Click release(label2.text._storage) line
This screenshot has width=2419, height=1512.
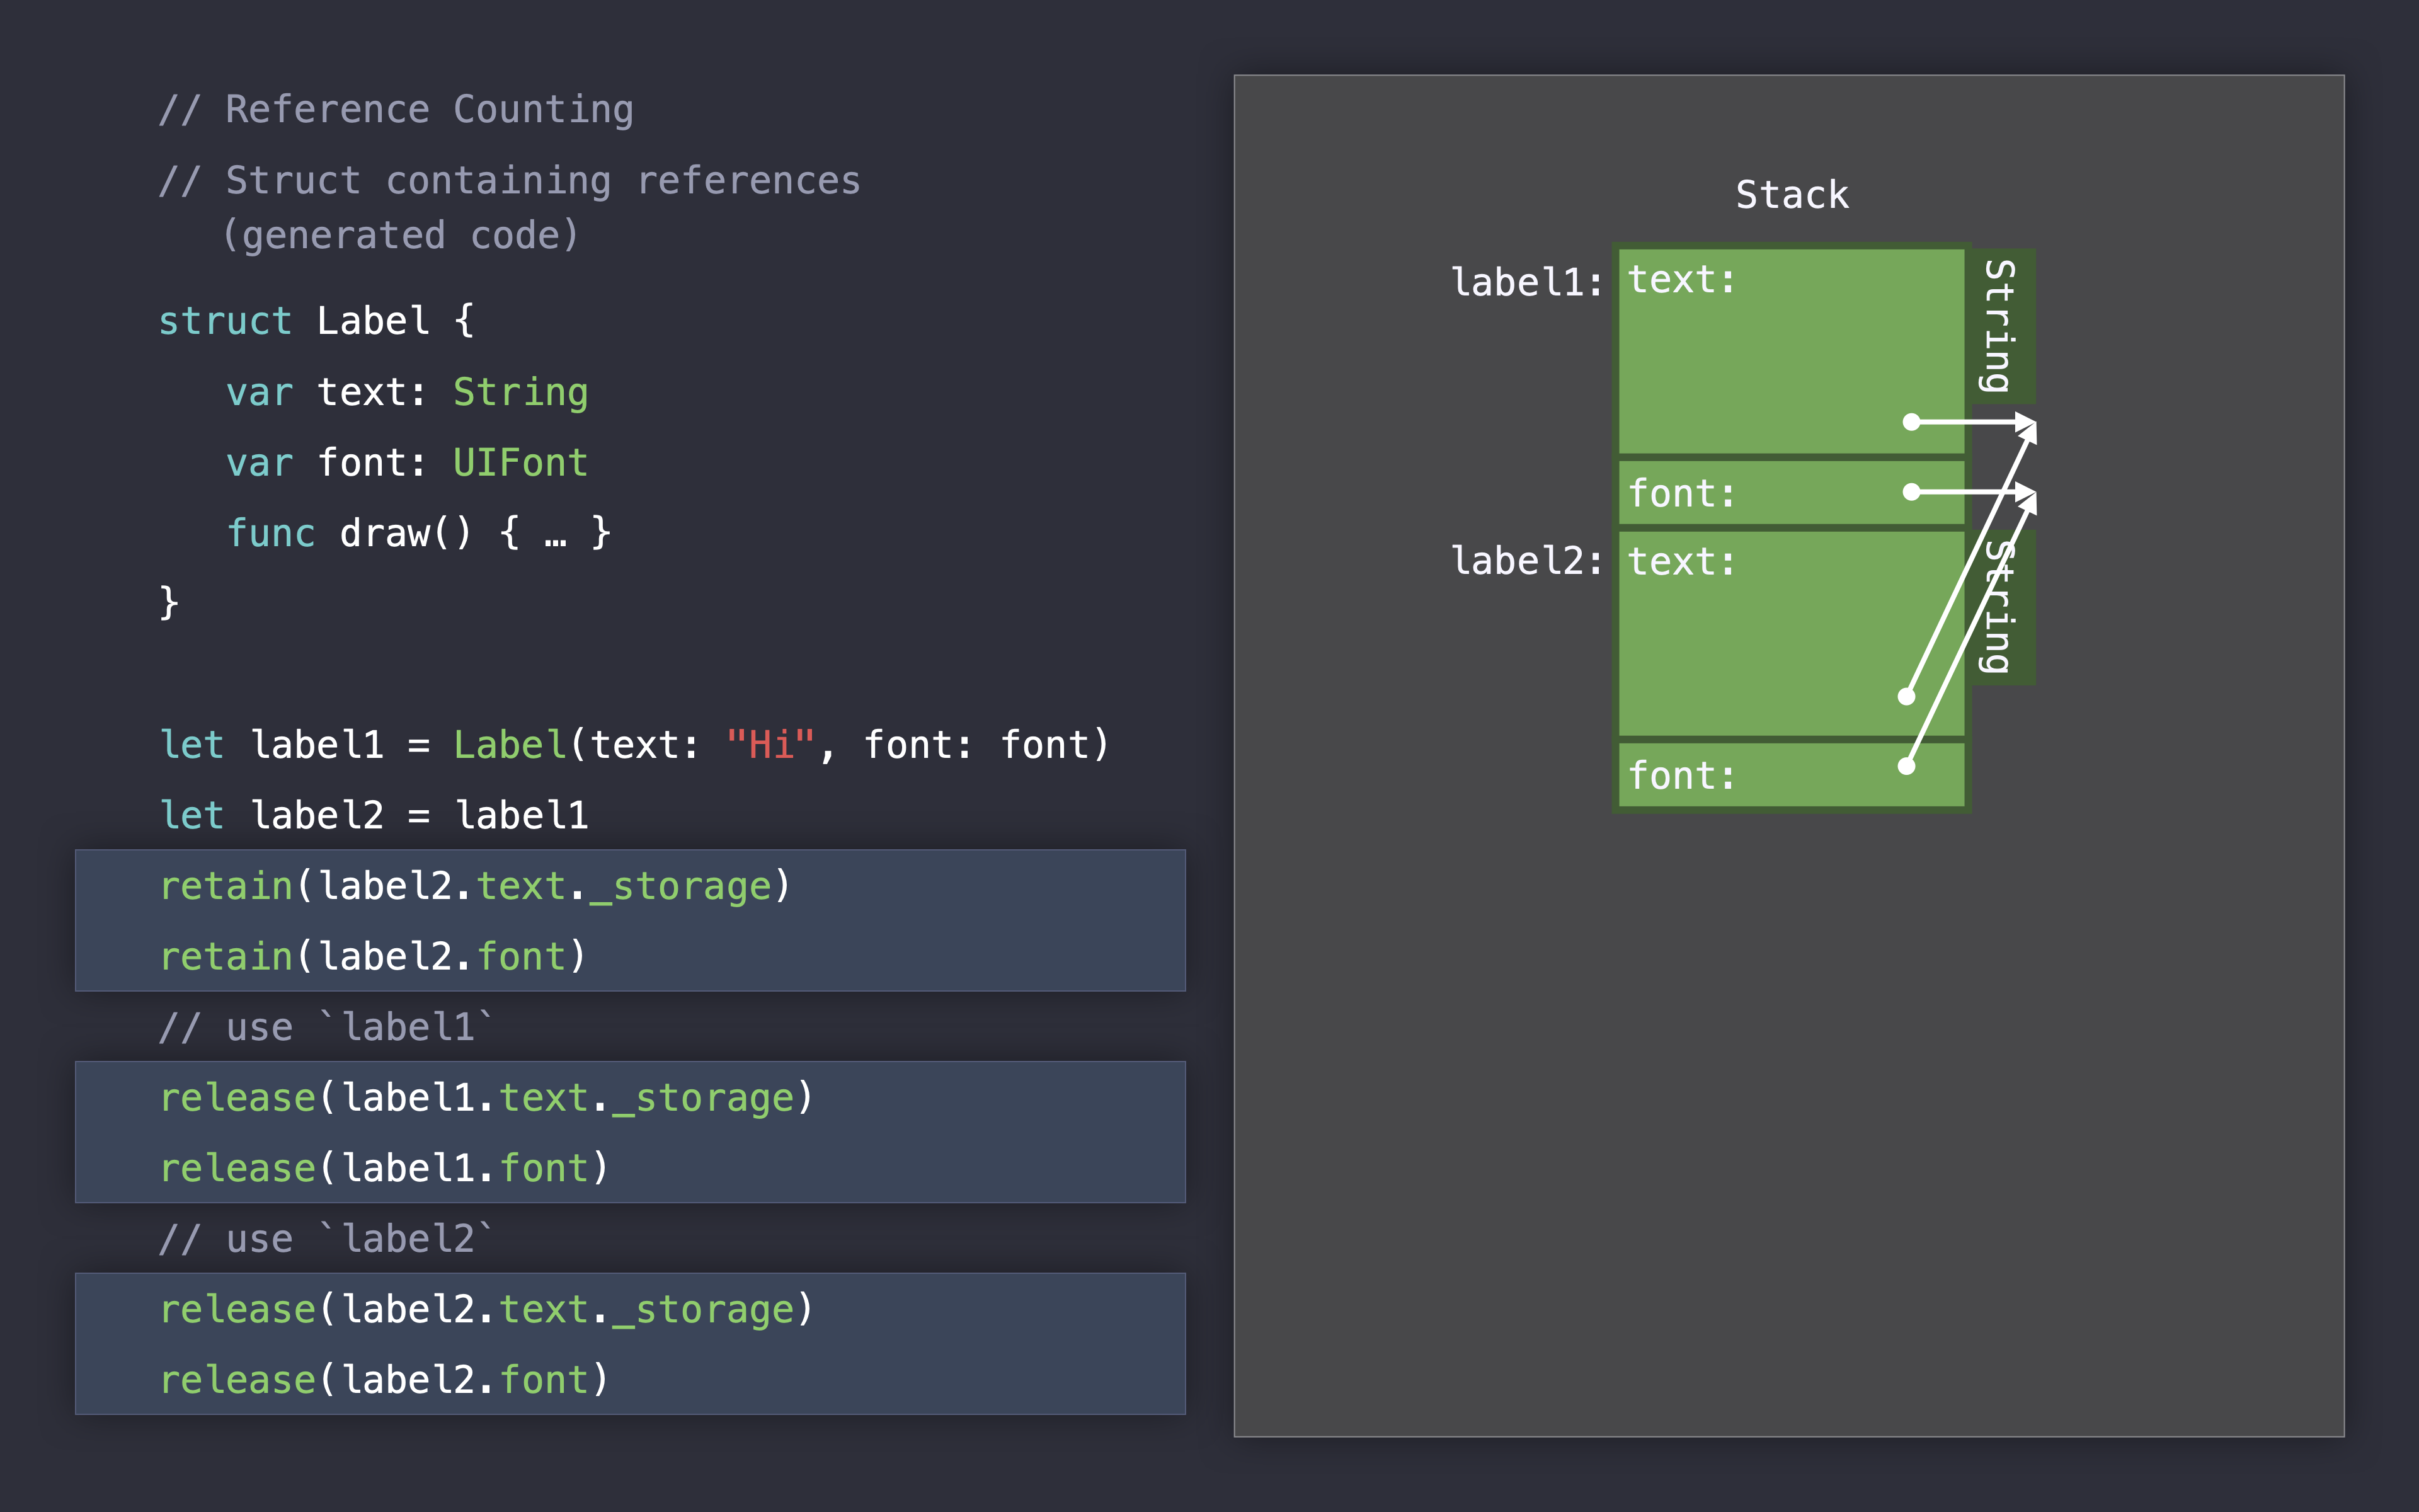coord(487,1310)
